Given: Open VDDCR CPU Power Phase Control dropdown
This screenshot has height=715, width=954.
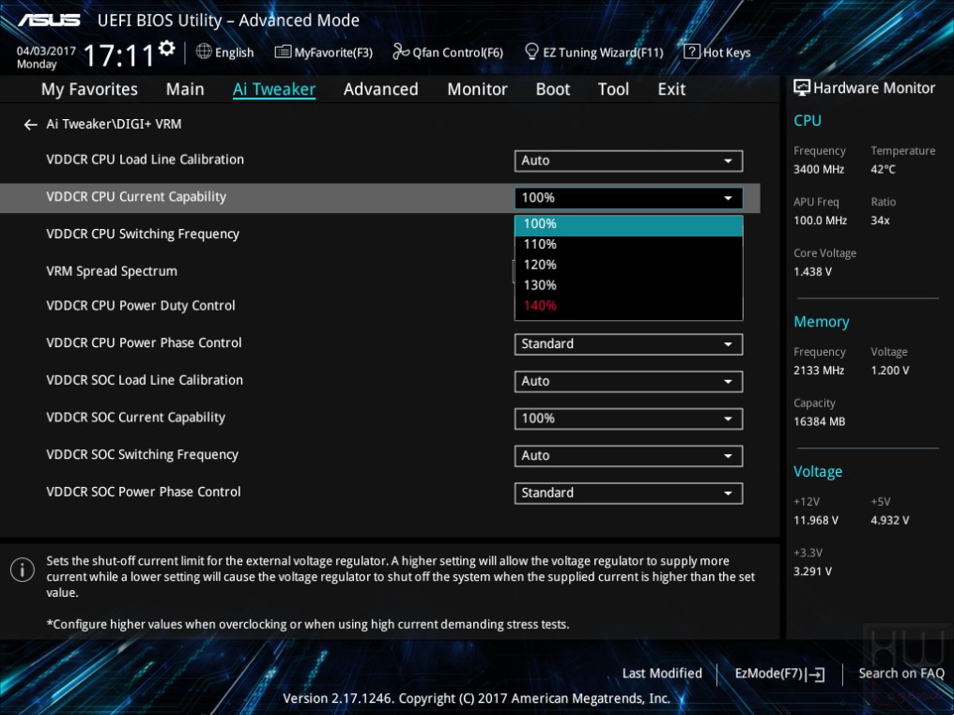Looking at the screenshot, I should point(628,344).
